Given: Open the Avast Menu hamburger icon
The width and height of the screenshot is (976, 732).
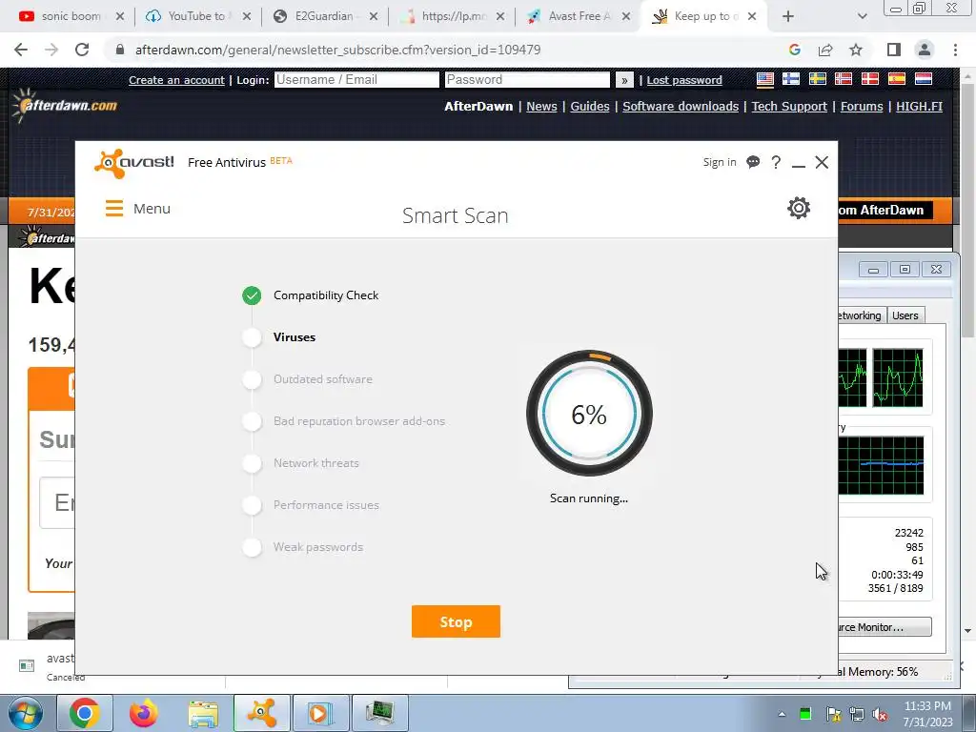Looking at the screenshot, I should (114, 209).
